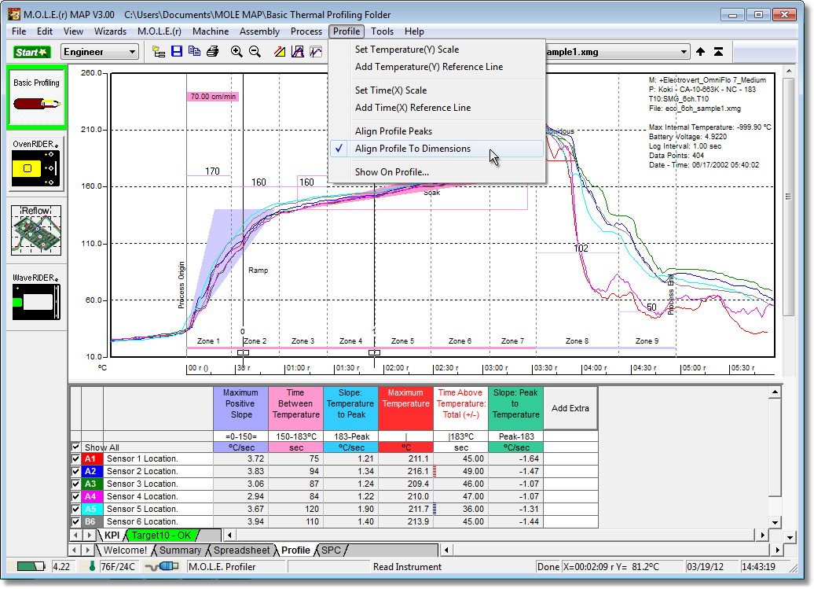Viewport: 814px width, 589px height.
Task: Select the WaveRIDER environment icon
Action: click(x=36, y=296)
